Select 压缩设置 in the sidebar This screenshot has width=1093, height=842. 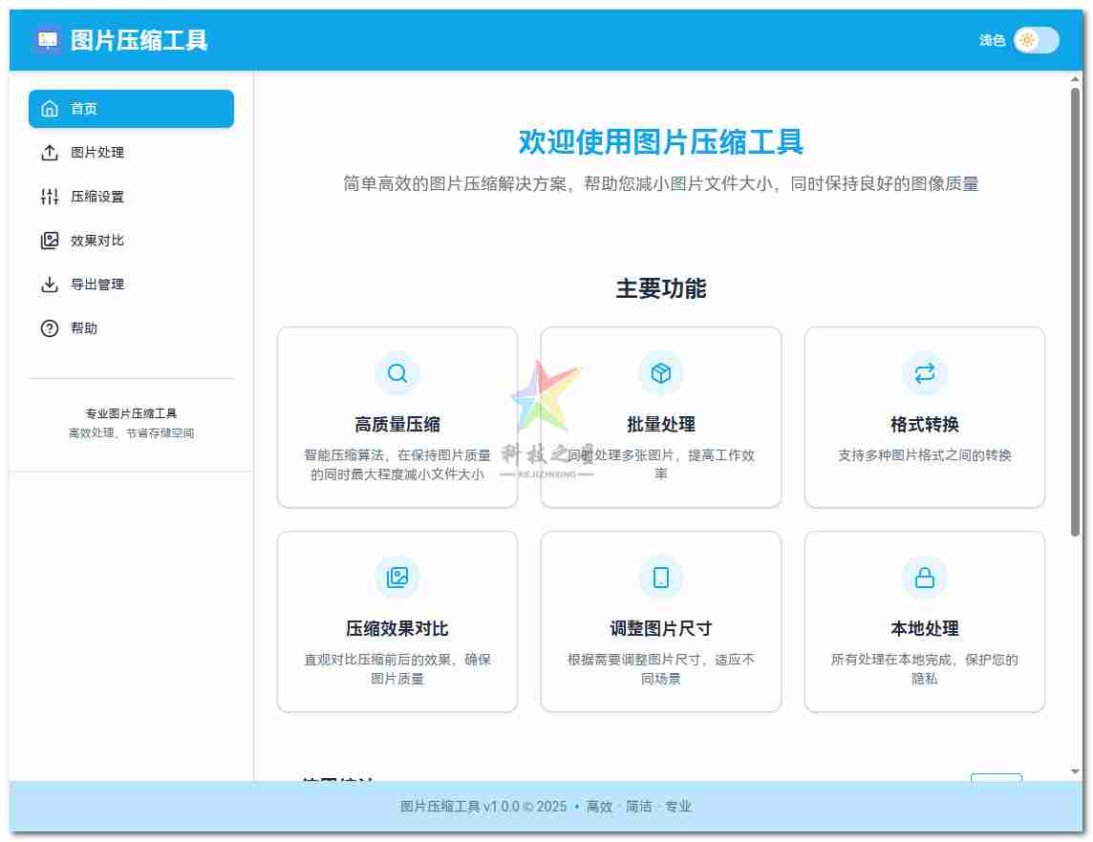(x=96, y=197)
